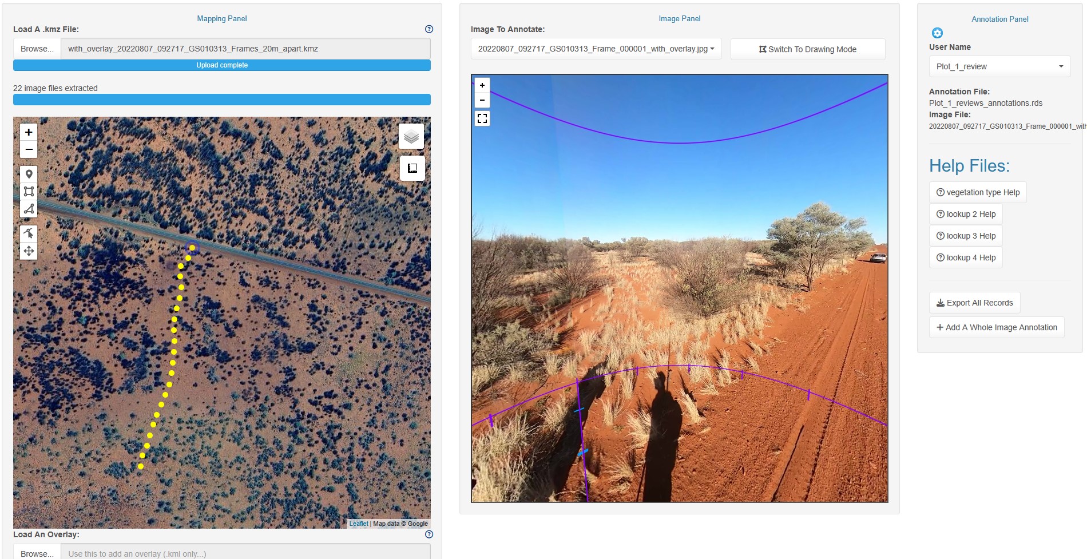1087x559 pixels.
Task: Activate the drag layers move tool
Action: tap(29, 251)
